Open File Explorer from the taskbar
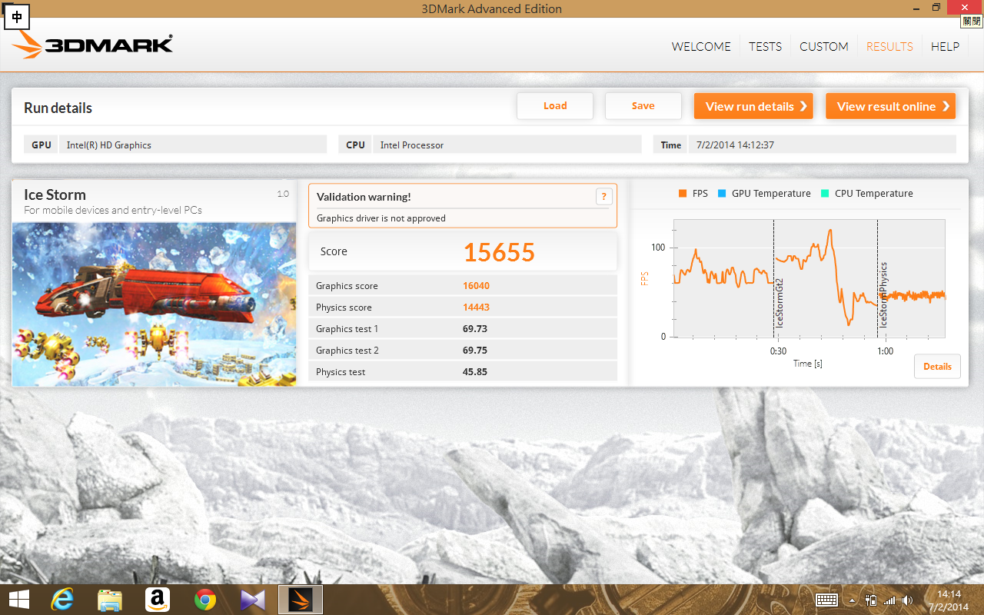This screenshot has height=615, width=984. point(110,600)
